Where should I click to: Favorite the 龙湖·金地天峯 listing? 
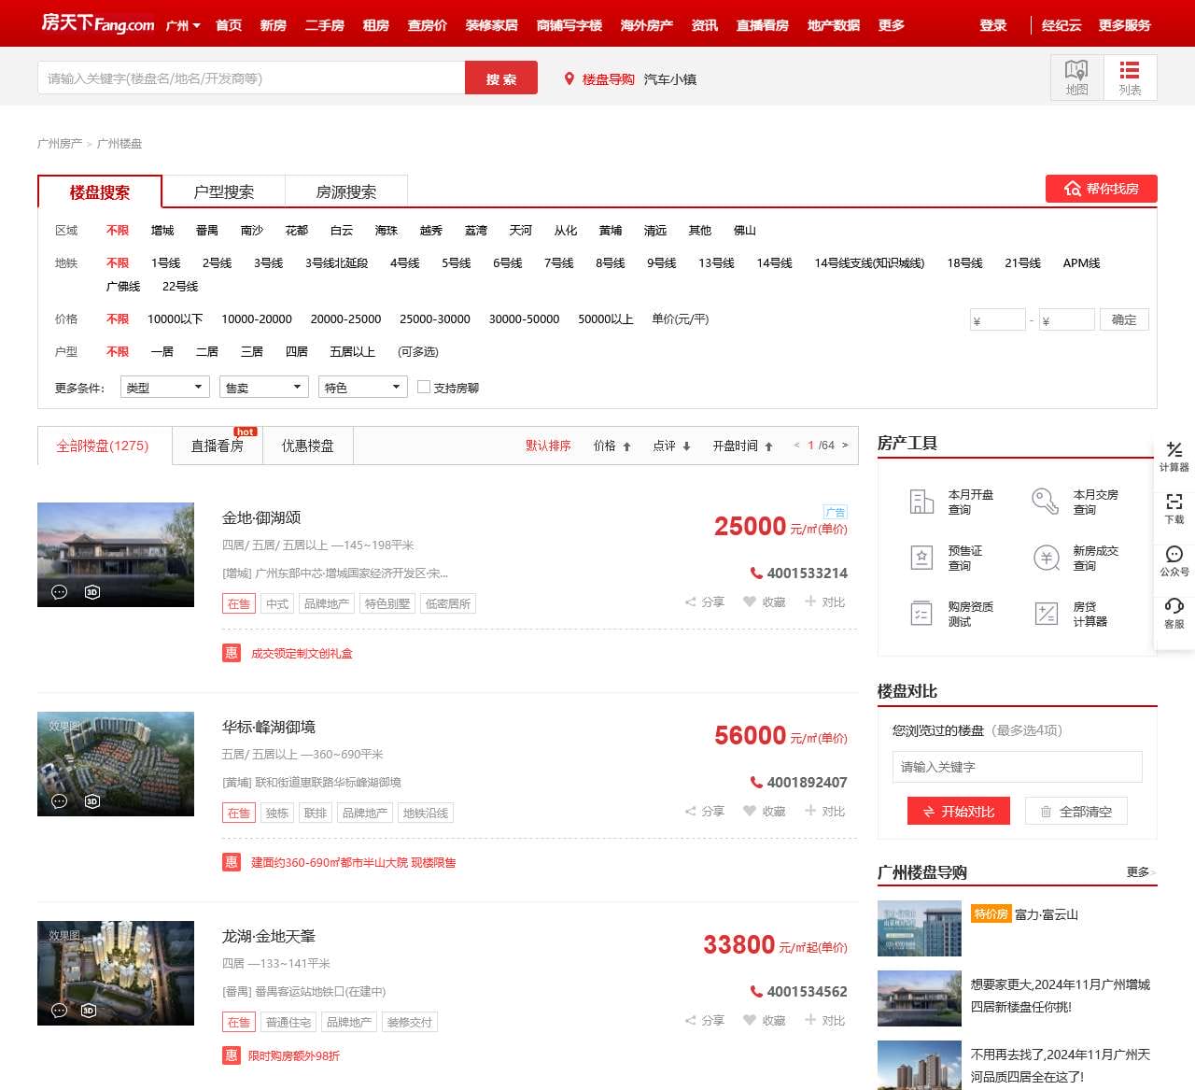tap(765, 1021)
